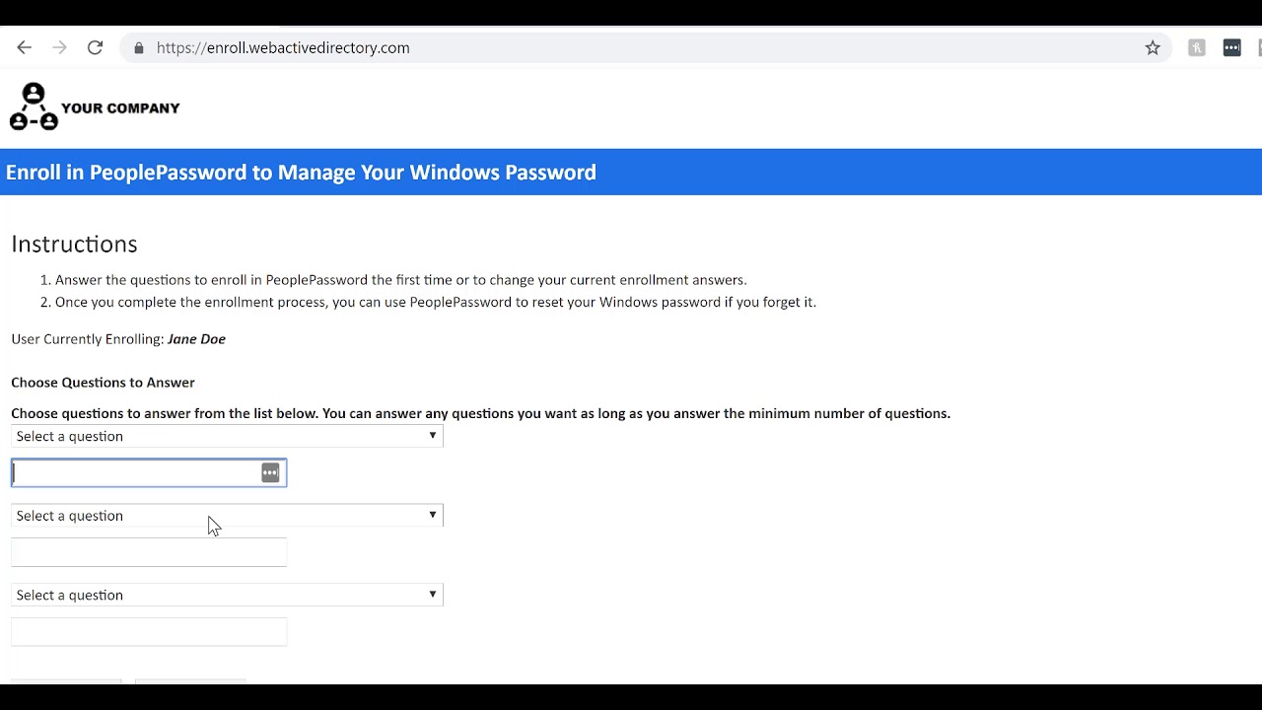Open the Honey extension icon
Image resolution: width=1262 pixels, height=710 pixels.
pos(1197,47)
